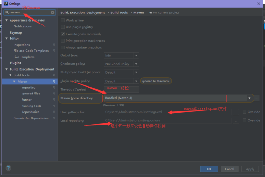Collapse the Build Tools tree node
The width and height of the screenshot is (265, 177).
(11, 75)
